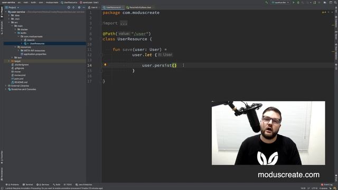This screenshot has height=190, width=338.
Task: Select mvnw.cmd in the project tree
Action: [20, 75]
